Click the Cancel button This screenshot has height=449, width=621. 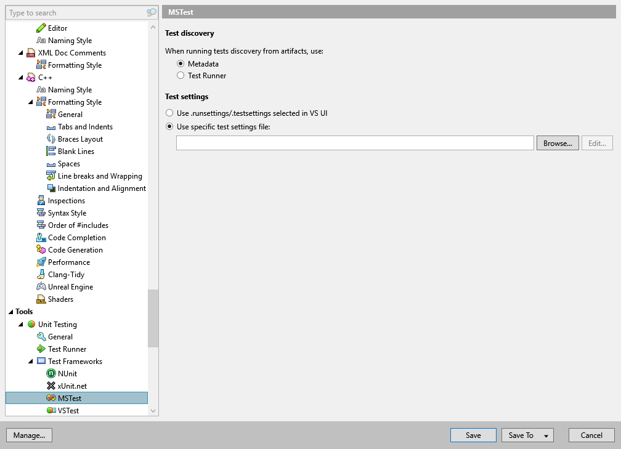591,435
